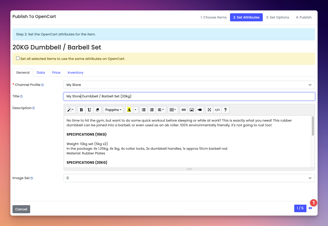Image resolution: width=328 pixels, height=226 pixels.
Task: Open the magic wand style dropdown
Action: point(70,110)
